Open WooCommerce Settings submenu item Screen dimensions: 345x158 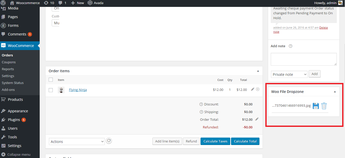pyautogui.click(x=8, y=76)
